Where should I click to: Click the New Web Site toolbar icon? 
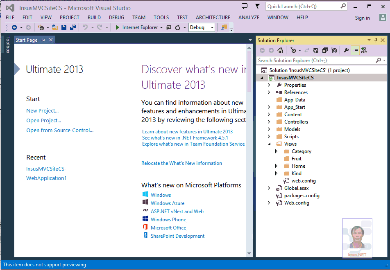click(41, 27)
